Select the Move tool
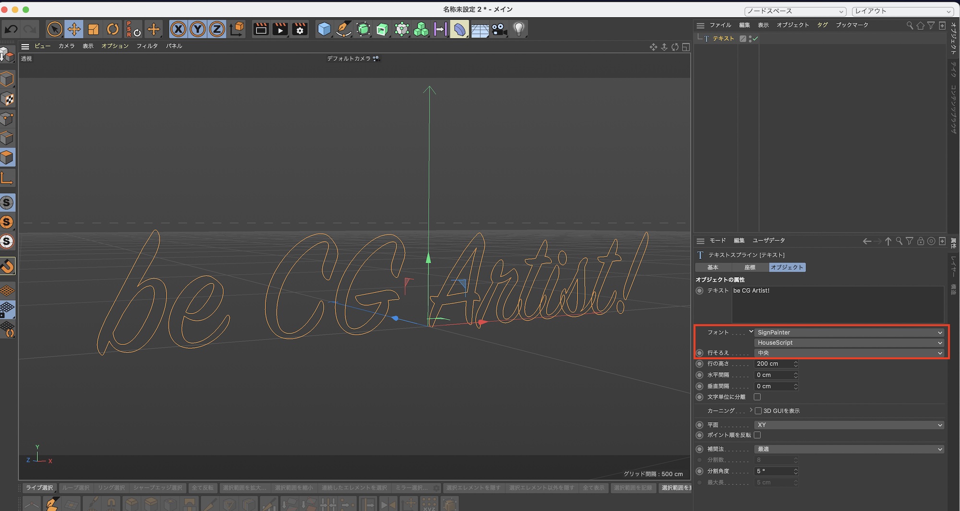This screenshot has height=511, width=960. tap(74, 29)
